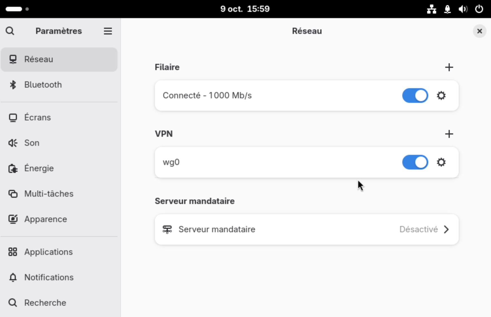Add a new VPN connection
The image size is (491, 317).
pos(449,134)
